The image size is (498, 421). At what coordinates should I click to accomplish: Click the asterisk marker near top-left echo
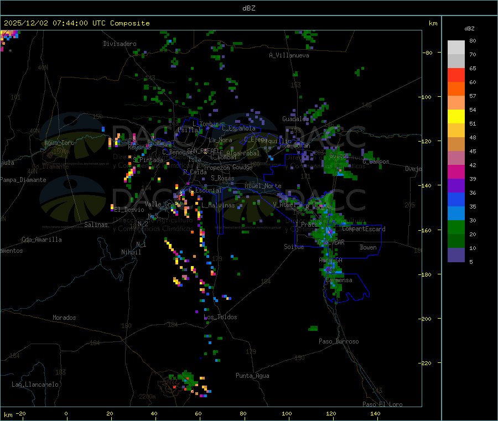click(10, 51)
